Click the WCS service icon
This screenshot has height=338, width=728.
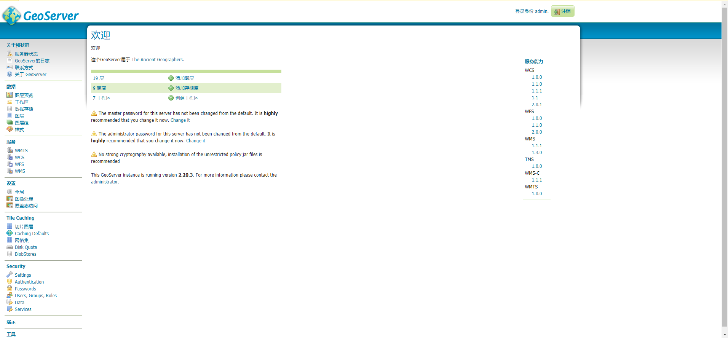pos(10,157)
